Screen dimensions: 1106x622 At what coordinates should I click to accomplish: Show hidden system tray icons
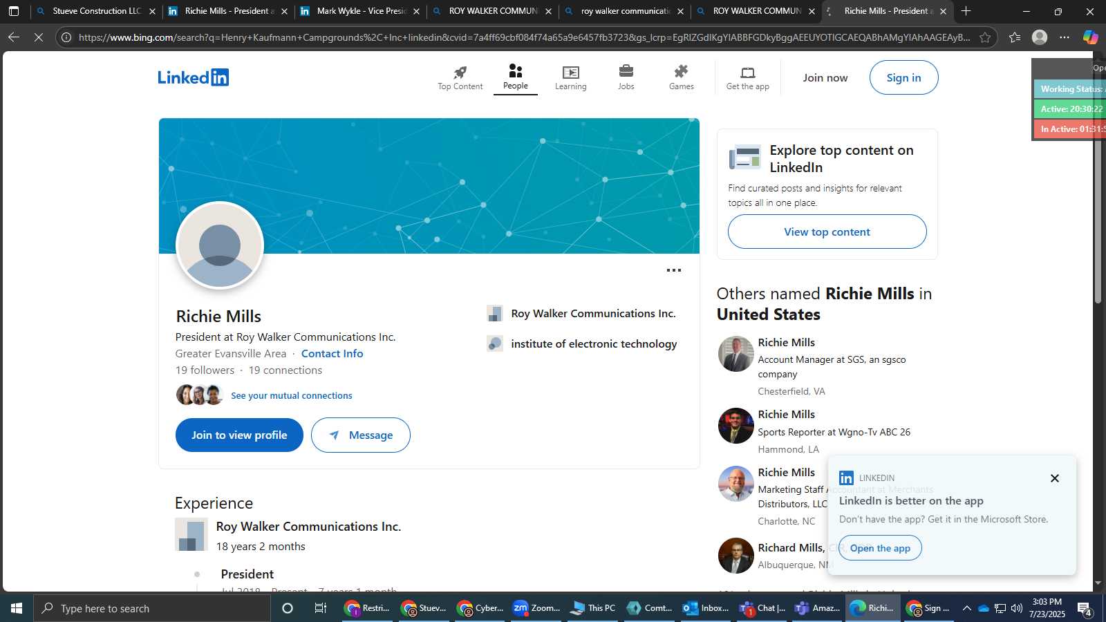pos(966,608)
